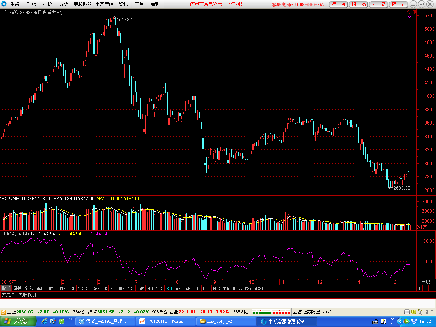Switch to the DMA indicator
Screen dimensions: 436x327
[62, 288]
